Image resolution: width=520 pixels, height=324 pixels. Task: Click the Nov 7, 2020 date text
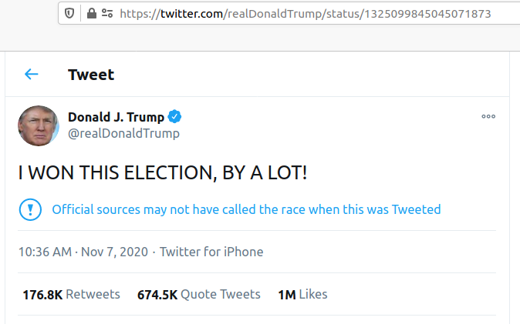pos(114,252)
